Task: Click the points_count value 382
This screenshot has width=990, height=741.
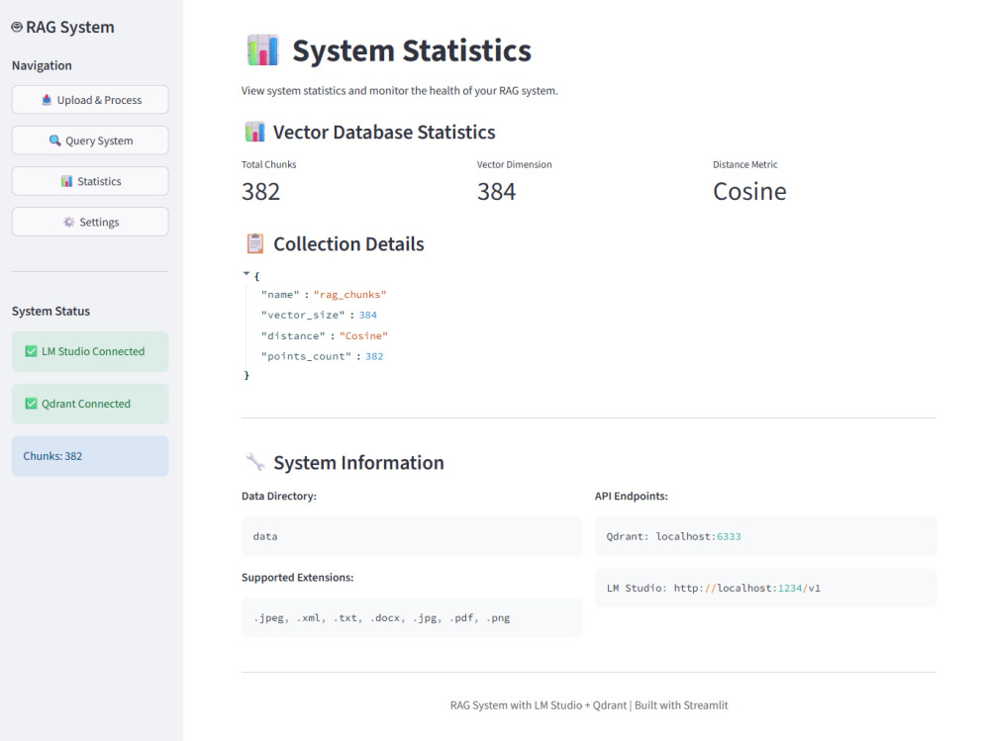Action: pos(374,356)
